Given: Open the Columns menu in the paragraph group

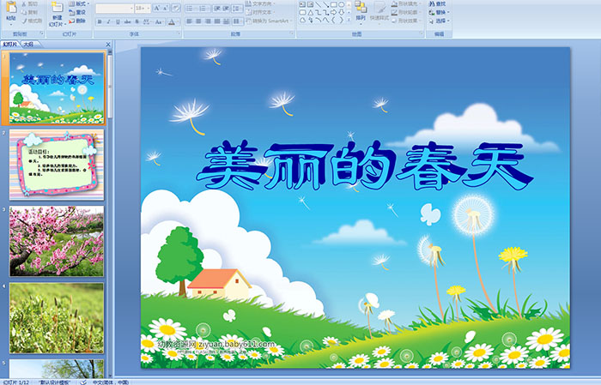Looking at the screenshot, I should [x=237, y=21].
